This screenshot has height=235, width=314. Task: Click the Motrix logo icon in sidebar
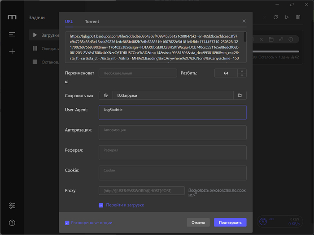point(12,17)
